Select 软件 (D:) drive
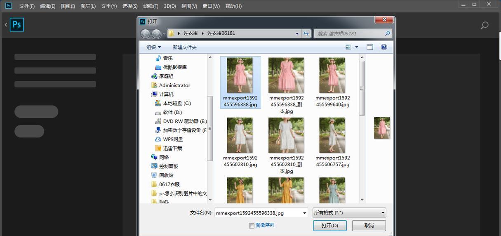 coord(172,112)
